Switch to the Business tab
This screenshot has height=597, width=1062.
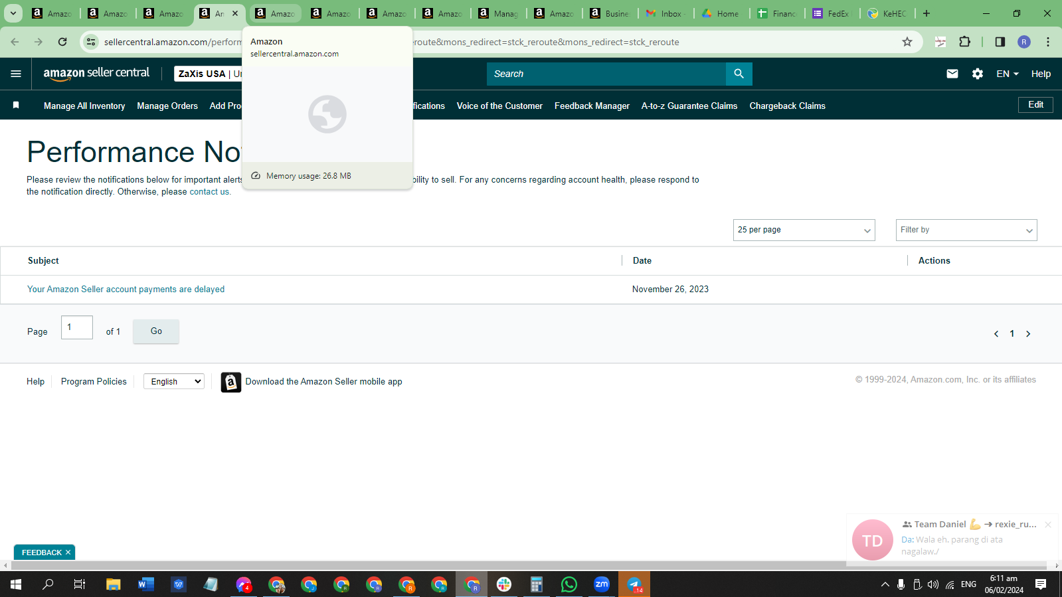(x=611, y=13)
